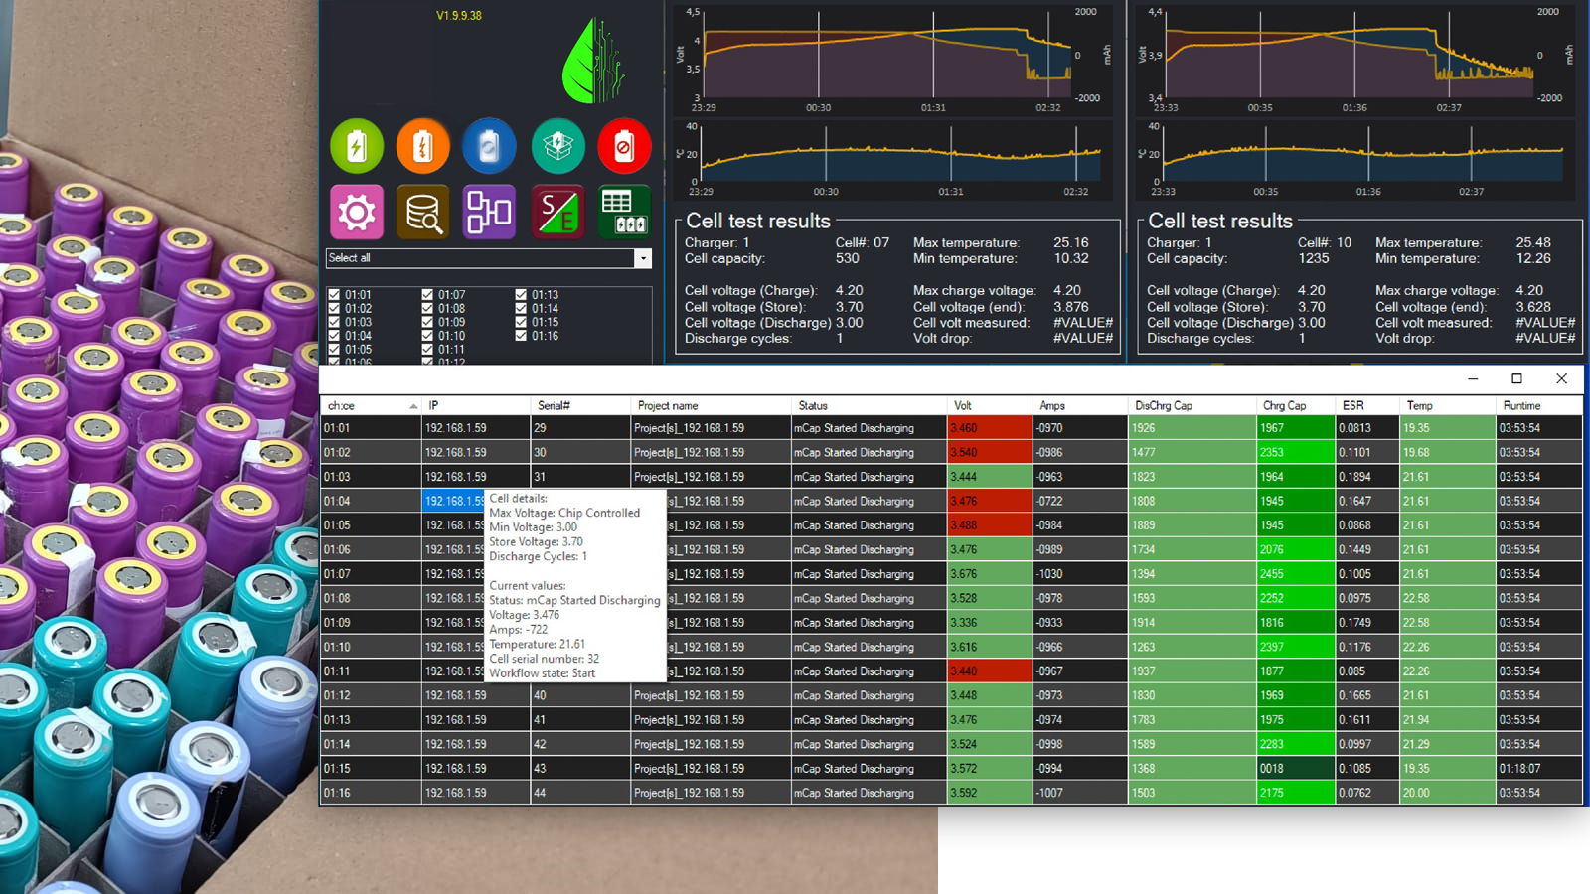The image size is (1590, 894).
Task: Click the green leaf circuit logo
Action: point(594,61)
